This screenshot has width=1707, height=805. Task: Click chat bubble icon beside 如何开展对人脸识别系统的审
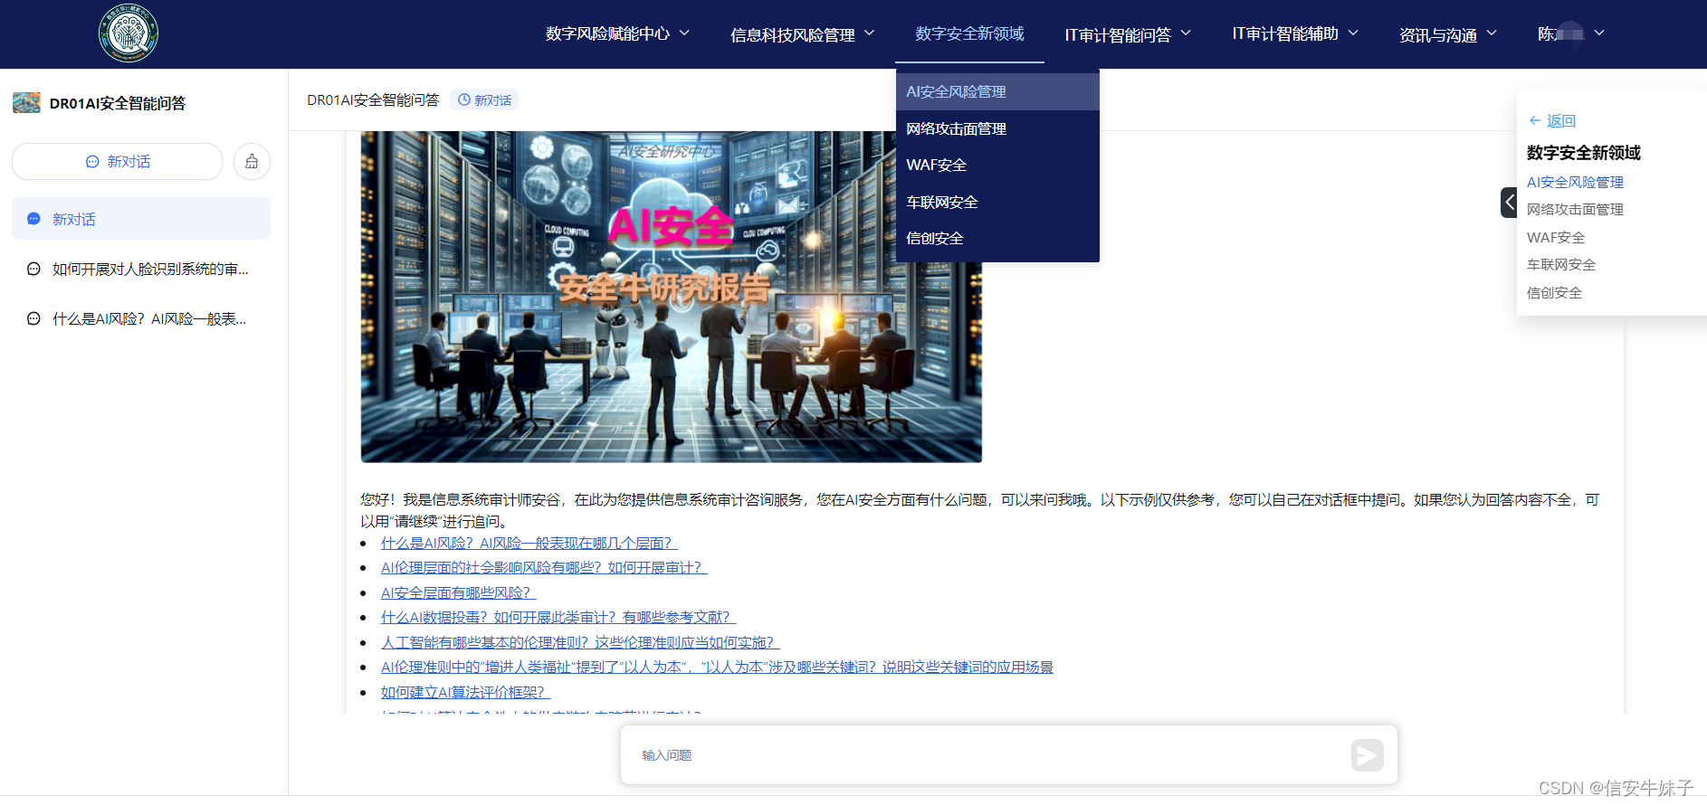(x=33, y=270)
